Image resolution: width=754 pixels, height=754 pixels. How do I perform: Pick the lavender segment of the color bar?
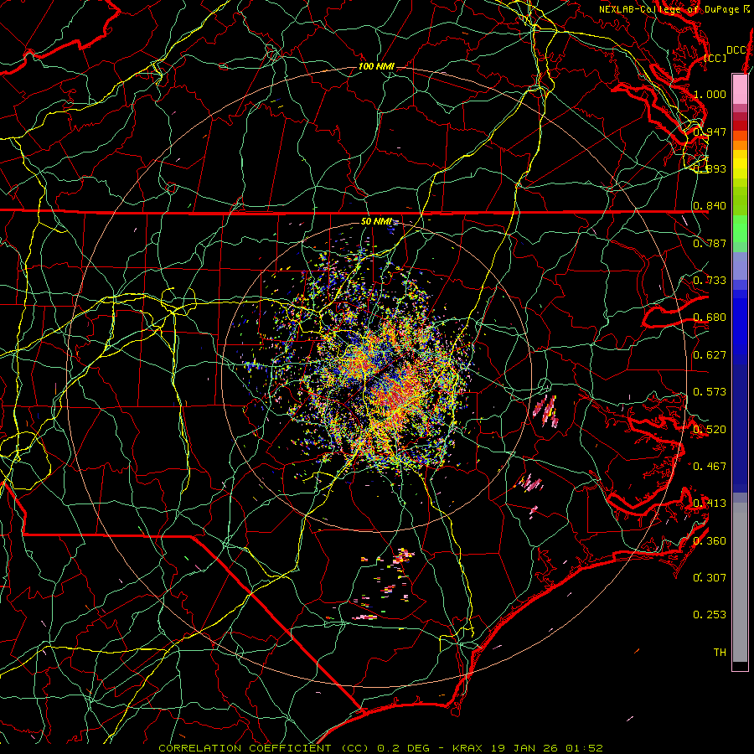click(740, 266)
